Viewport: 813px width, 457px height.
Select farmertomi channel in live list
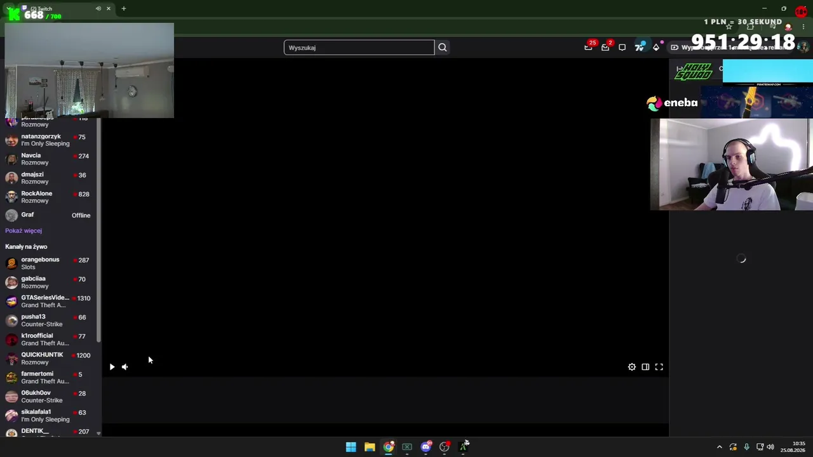[50, 377]
